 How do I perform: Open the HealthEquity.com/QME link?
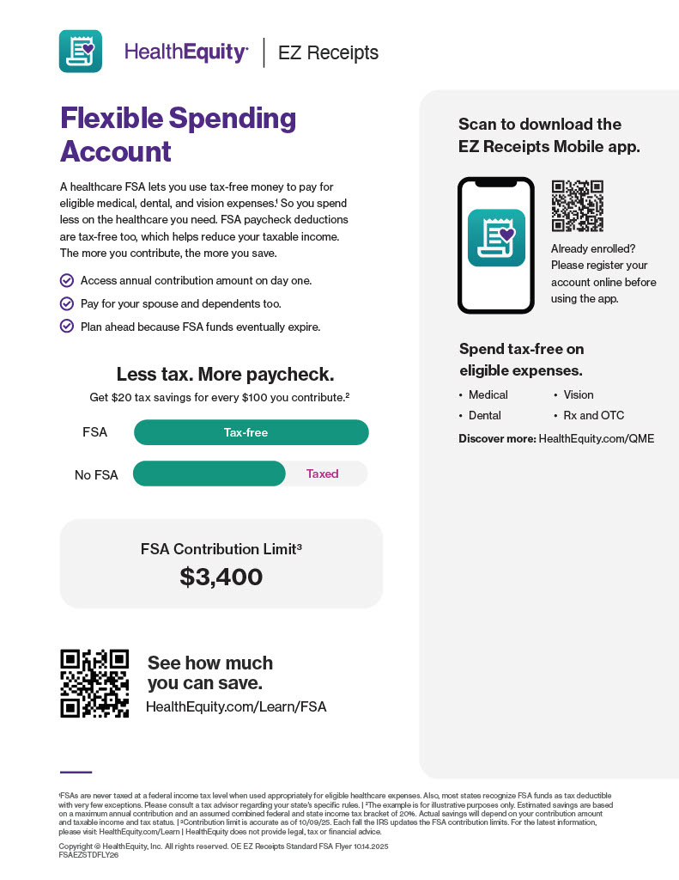pos(596,438)
